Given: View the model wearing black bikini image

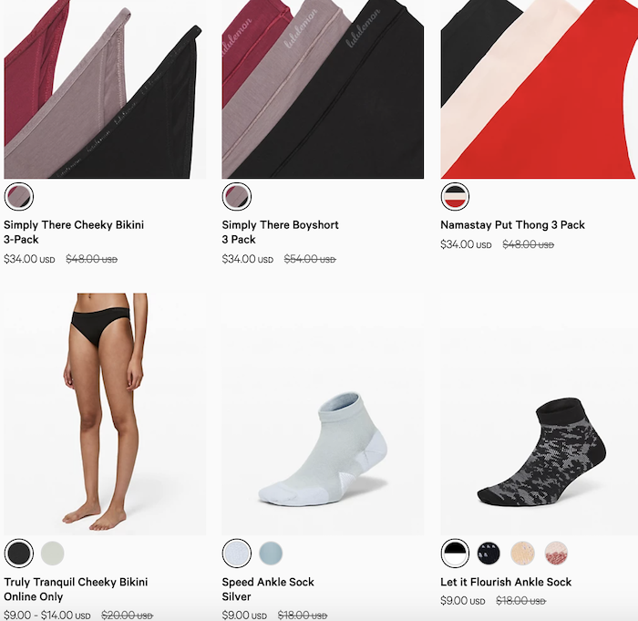Looking at the screenshot, I should point(105,414).
